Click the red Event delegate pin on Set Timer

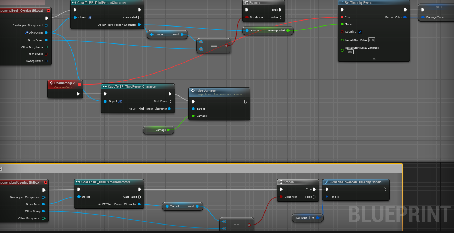(x=342, y=17)
